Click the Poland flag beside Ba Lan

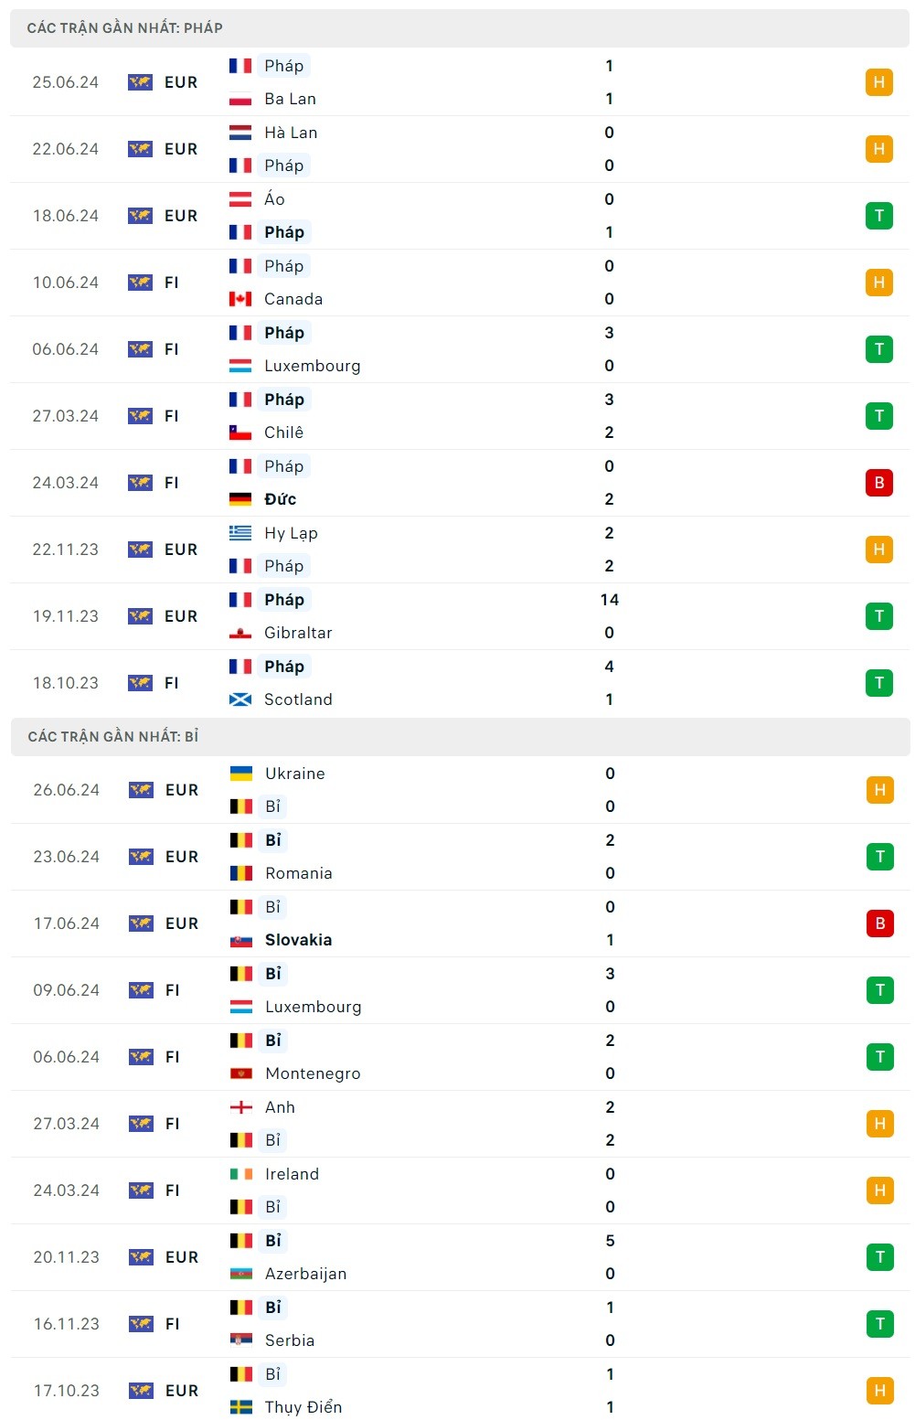(240, 99)
